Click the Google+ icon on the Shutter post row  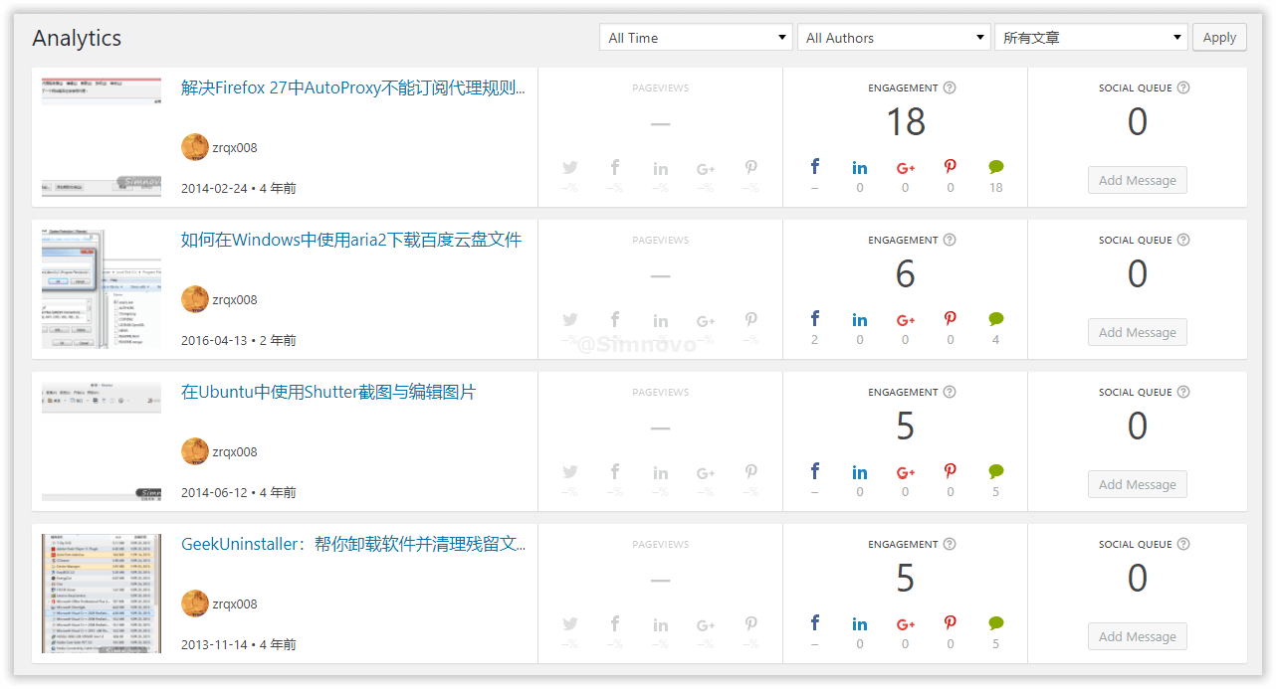pyautogui.click(x=905, y=470)
